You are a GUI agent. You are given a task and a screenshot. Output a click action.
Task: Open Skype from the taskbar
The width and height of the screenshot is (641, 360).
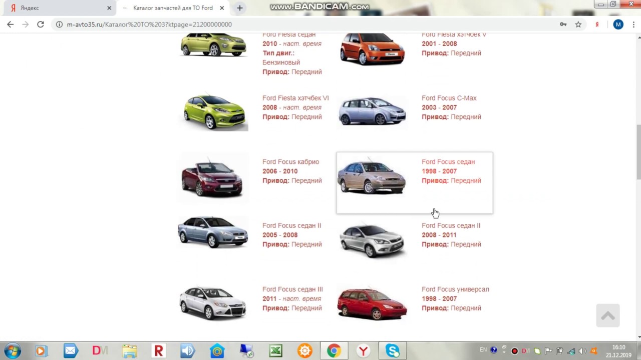(x=393, y=351)
